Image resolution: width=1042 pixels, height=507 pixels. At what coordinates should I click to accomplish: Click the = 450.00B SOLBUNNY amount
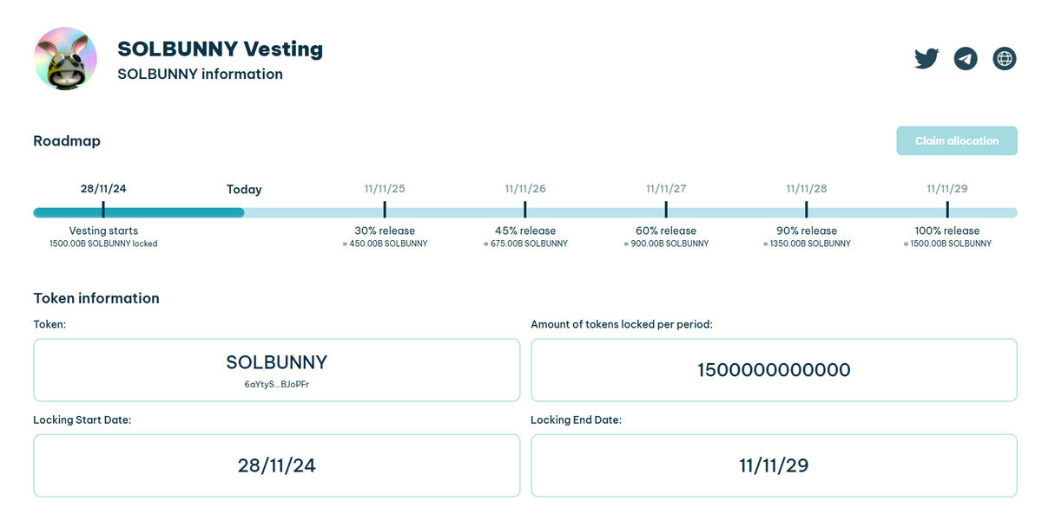tap(385, 244)
